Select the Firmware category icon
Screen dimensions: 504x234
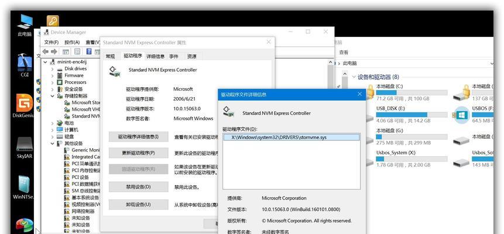tap(60, 75)
